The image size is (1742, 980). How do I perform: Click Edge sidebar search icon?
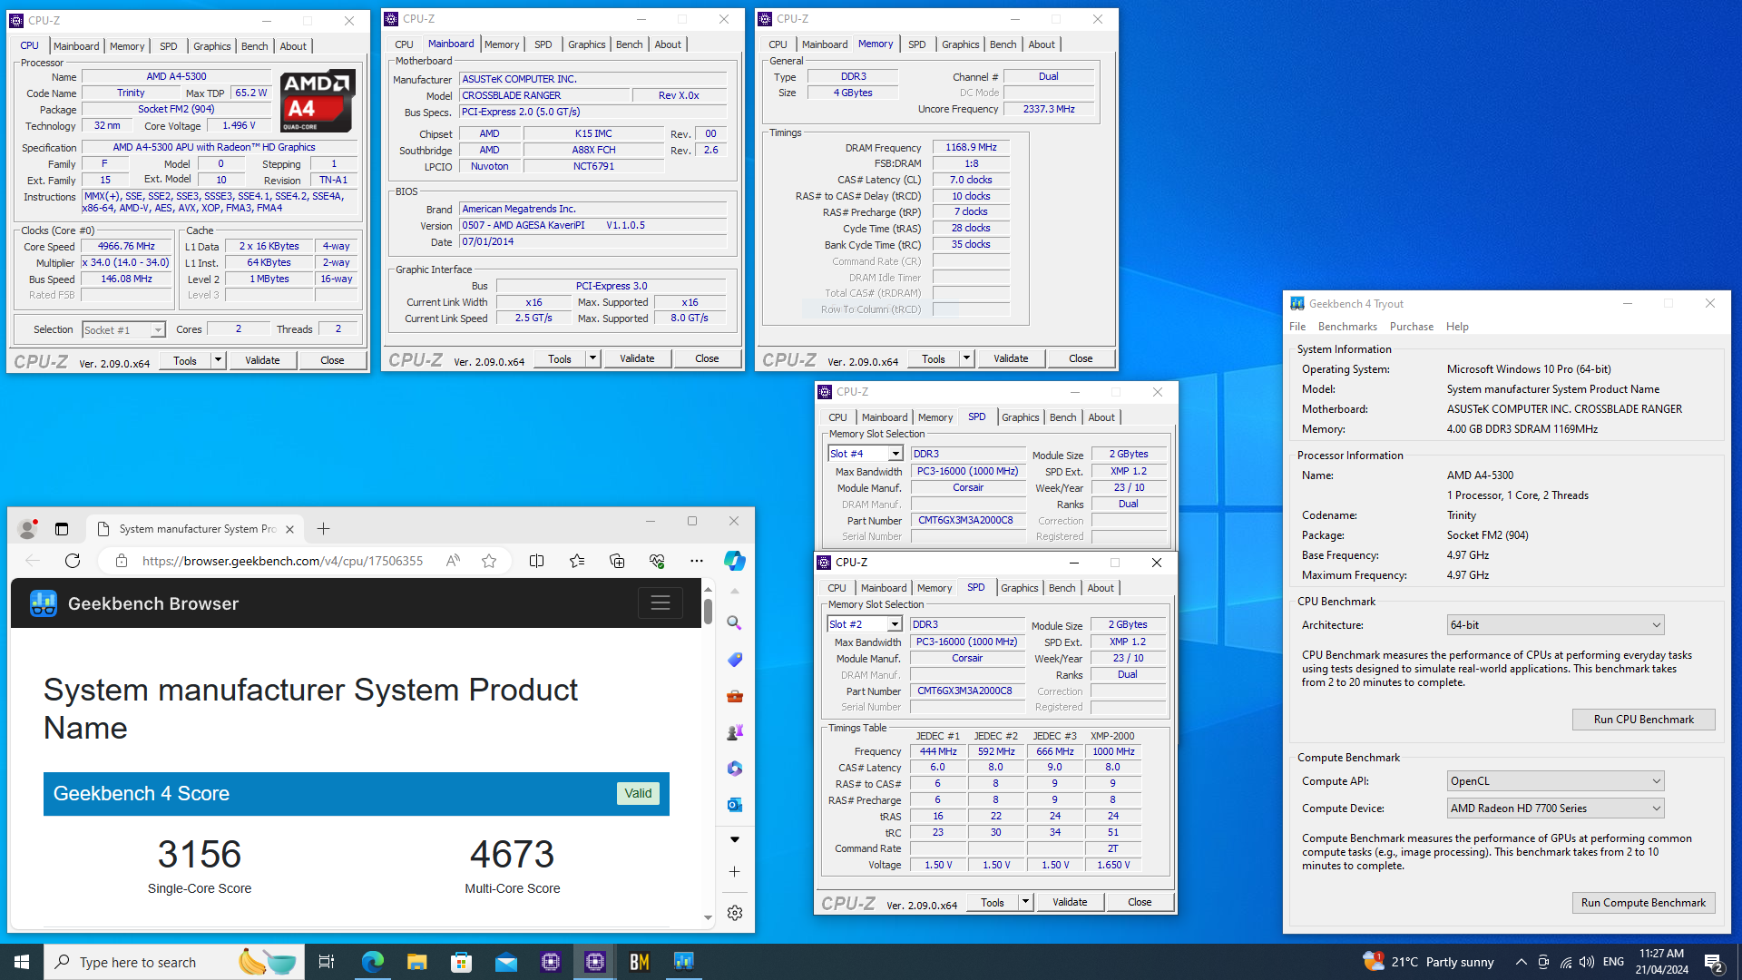(x=734, y=622)
